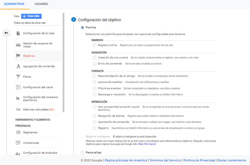The height and width of the screenshot is (165, 250).
Task: Choose Recomendación de un amigo radio button
Action: (x=94, y=76)
